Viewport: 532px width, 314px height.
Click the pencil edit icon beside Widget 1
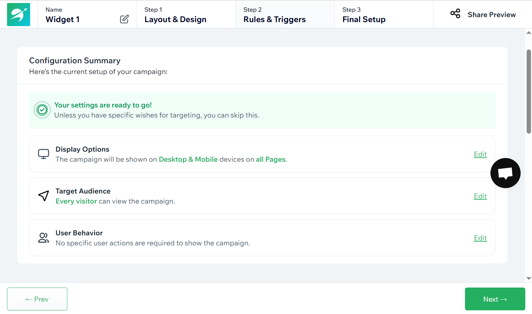point(124,19)
